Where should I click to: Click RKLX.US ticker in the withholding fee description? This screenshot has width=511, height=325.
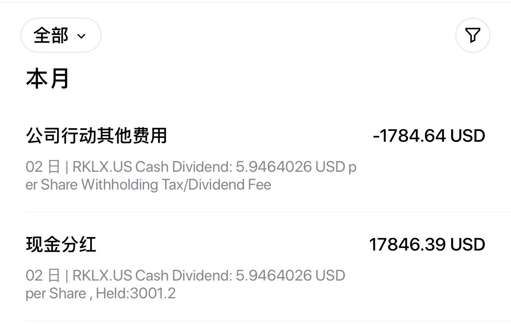(x=102, y=167)
